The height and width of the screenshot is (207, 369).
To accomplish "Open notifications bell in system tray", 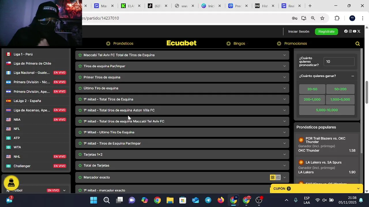I will pos(361,200).
